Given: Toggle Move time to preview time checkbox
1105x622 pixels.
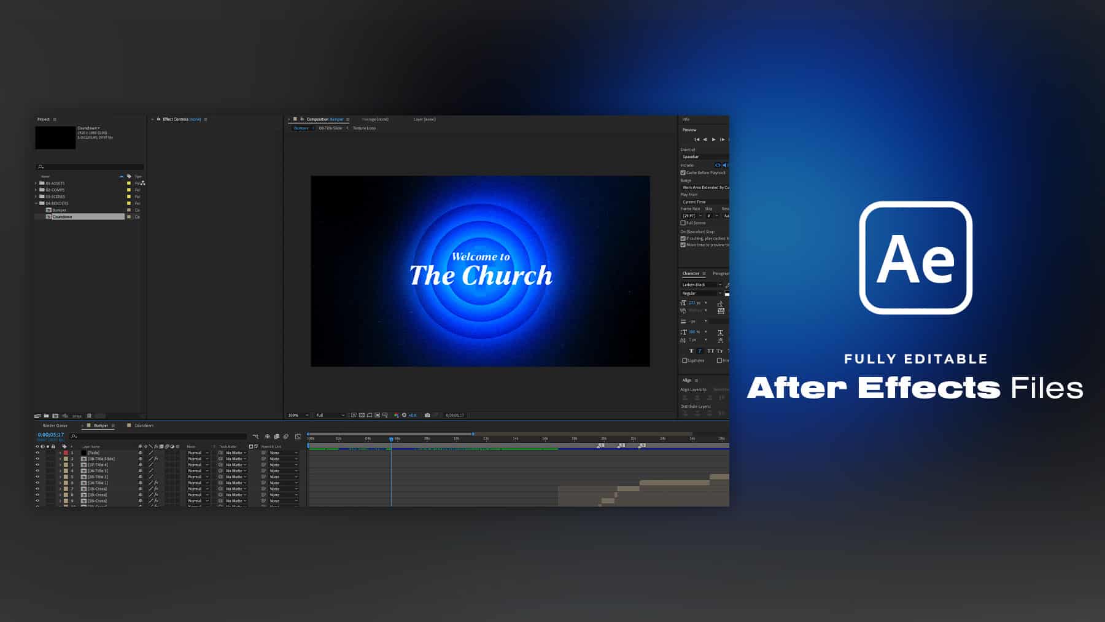Looking at the screenshot, I should click(x=683, y=245).
